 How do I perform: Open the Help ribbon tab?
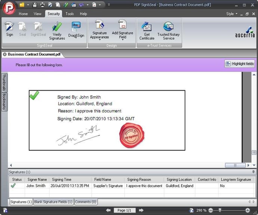click(83, 14)
